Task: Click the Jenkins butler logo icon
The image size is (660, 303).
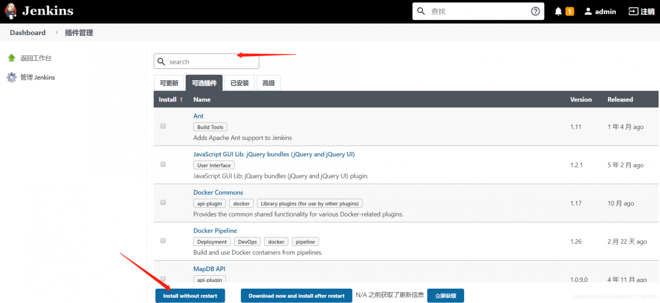Action: pos(11,11)
